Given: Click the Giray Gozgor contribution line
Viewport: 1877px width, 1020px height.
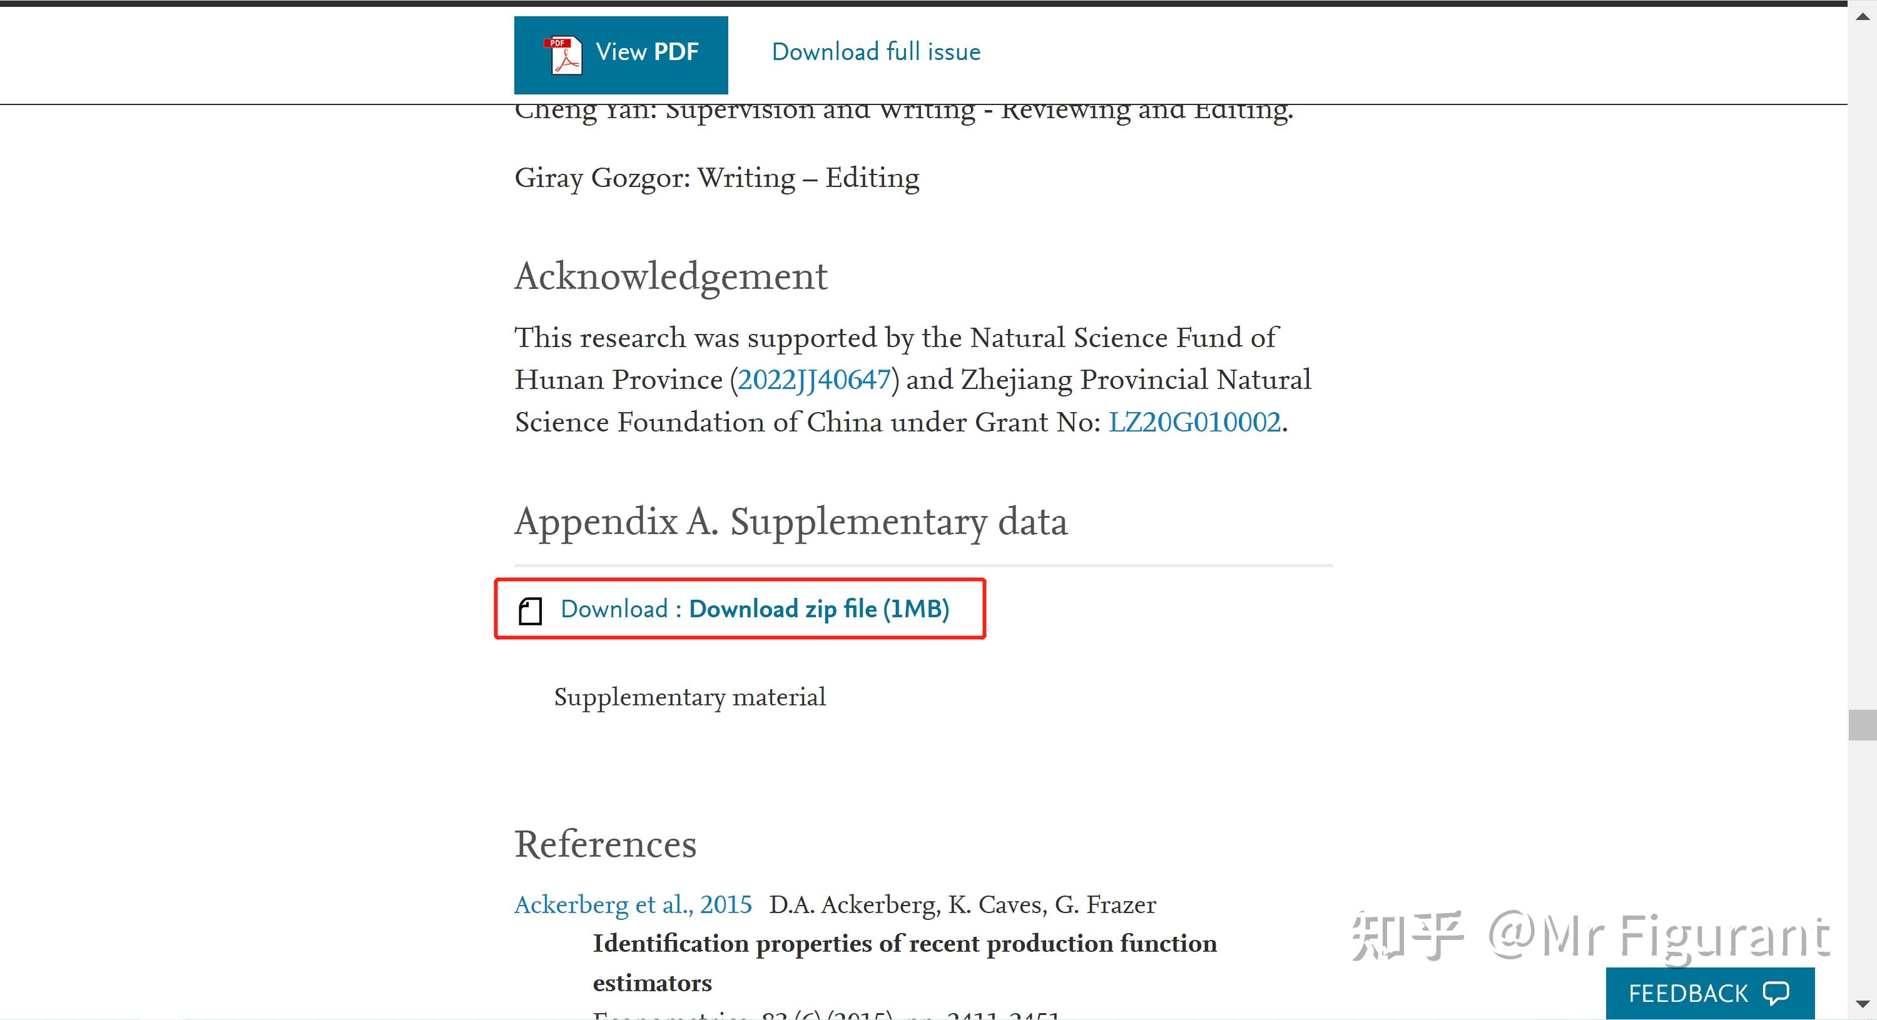Looking at the screenshot, I should click(716, 178).
